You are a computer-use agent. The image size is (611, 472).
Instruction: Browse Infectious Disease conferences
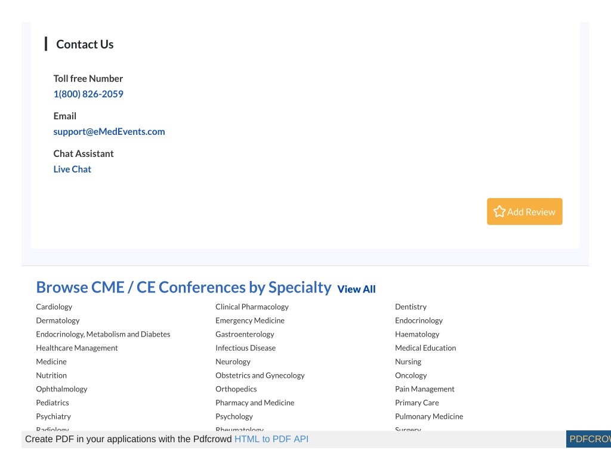245,348
